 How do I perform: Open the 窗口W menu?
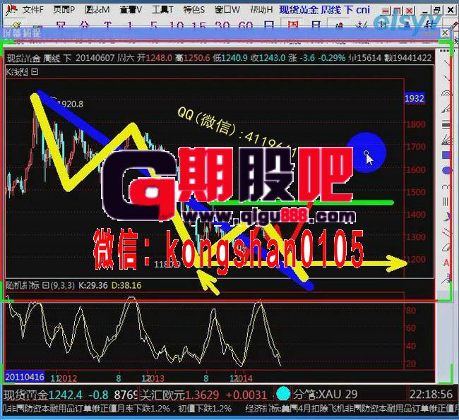[x=227, y=10]
